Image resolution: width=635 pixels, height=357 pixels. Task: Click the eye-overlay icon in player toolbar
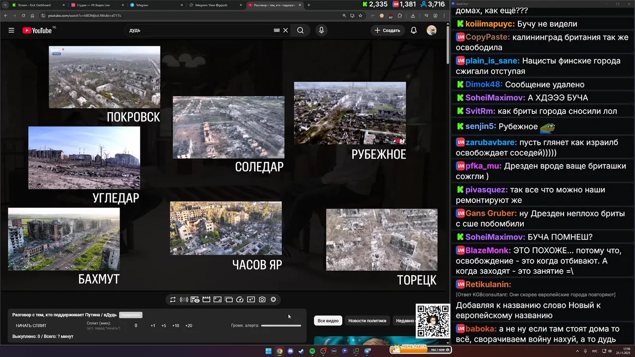click(195, 299)
